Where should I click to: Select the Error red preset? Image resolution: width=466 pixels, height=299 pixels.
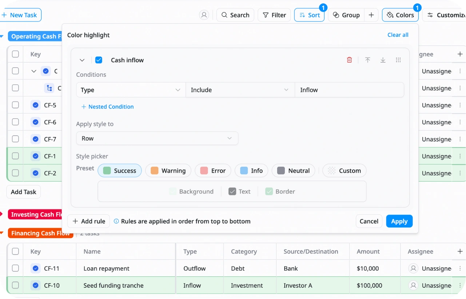coord(213,171)
